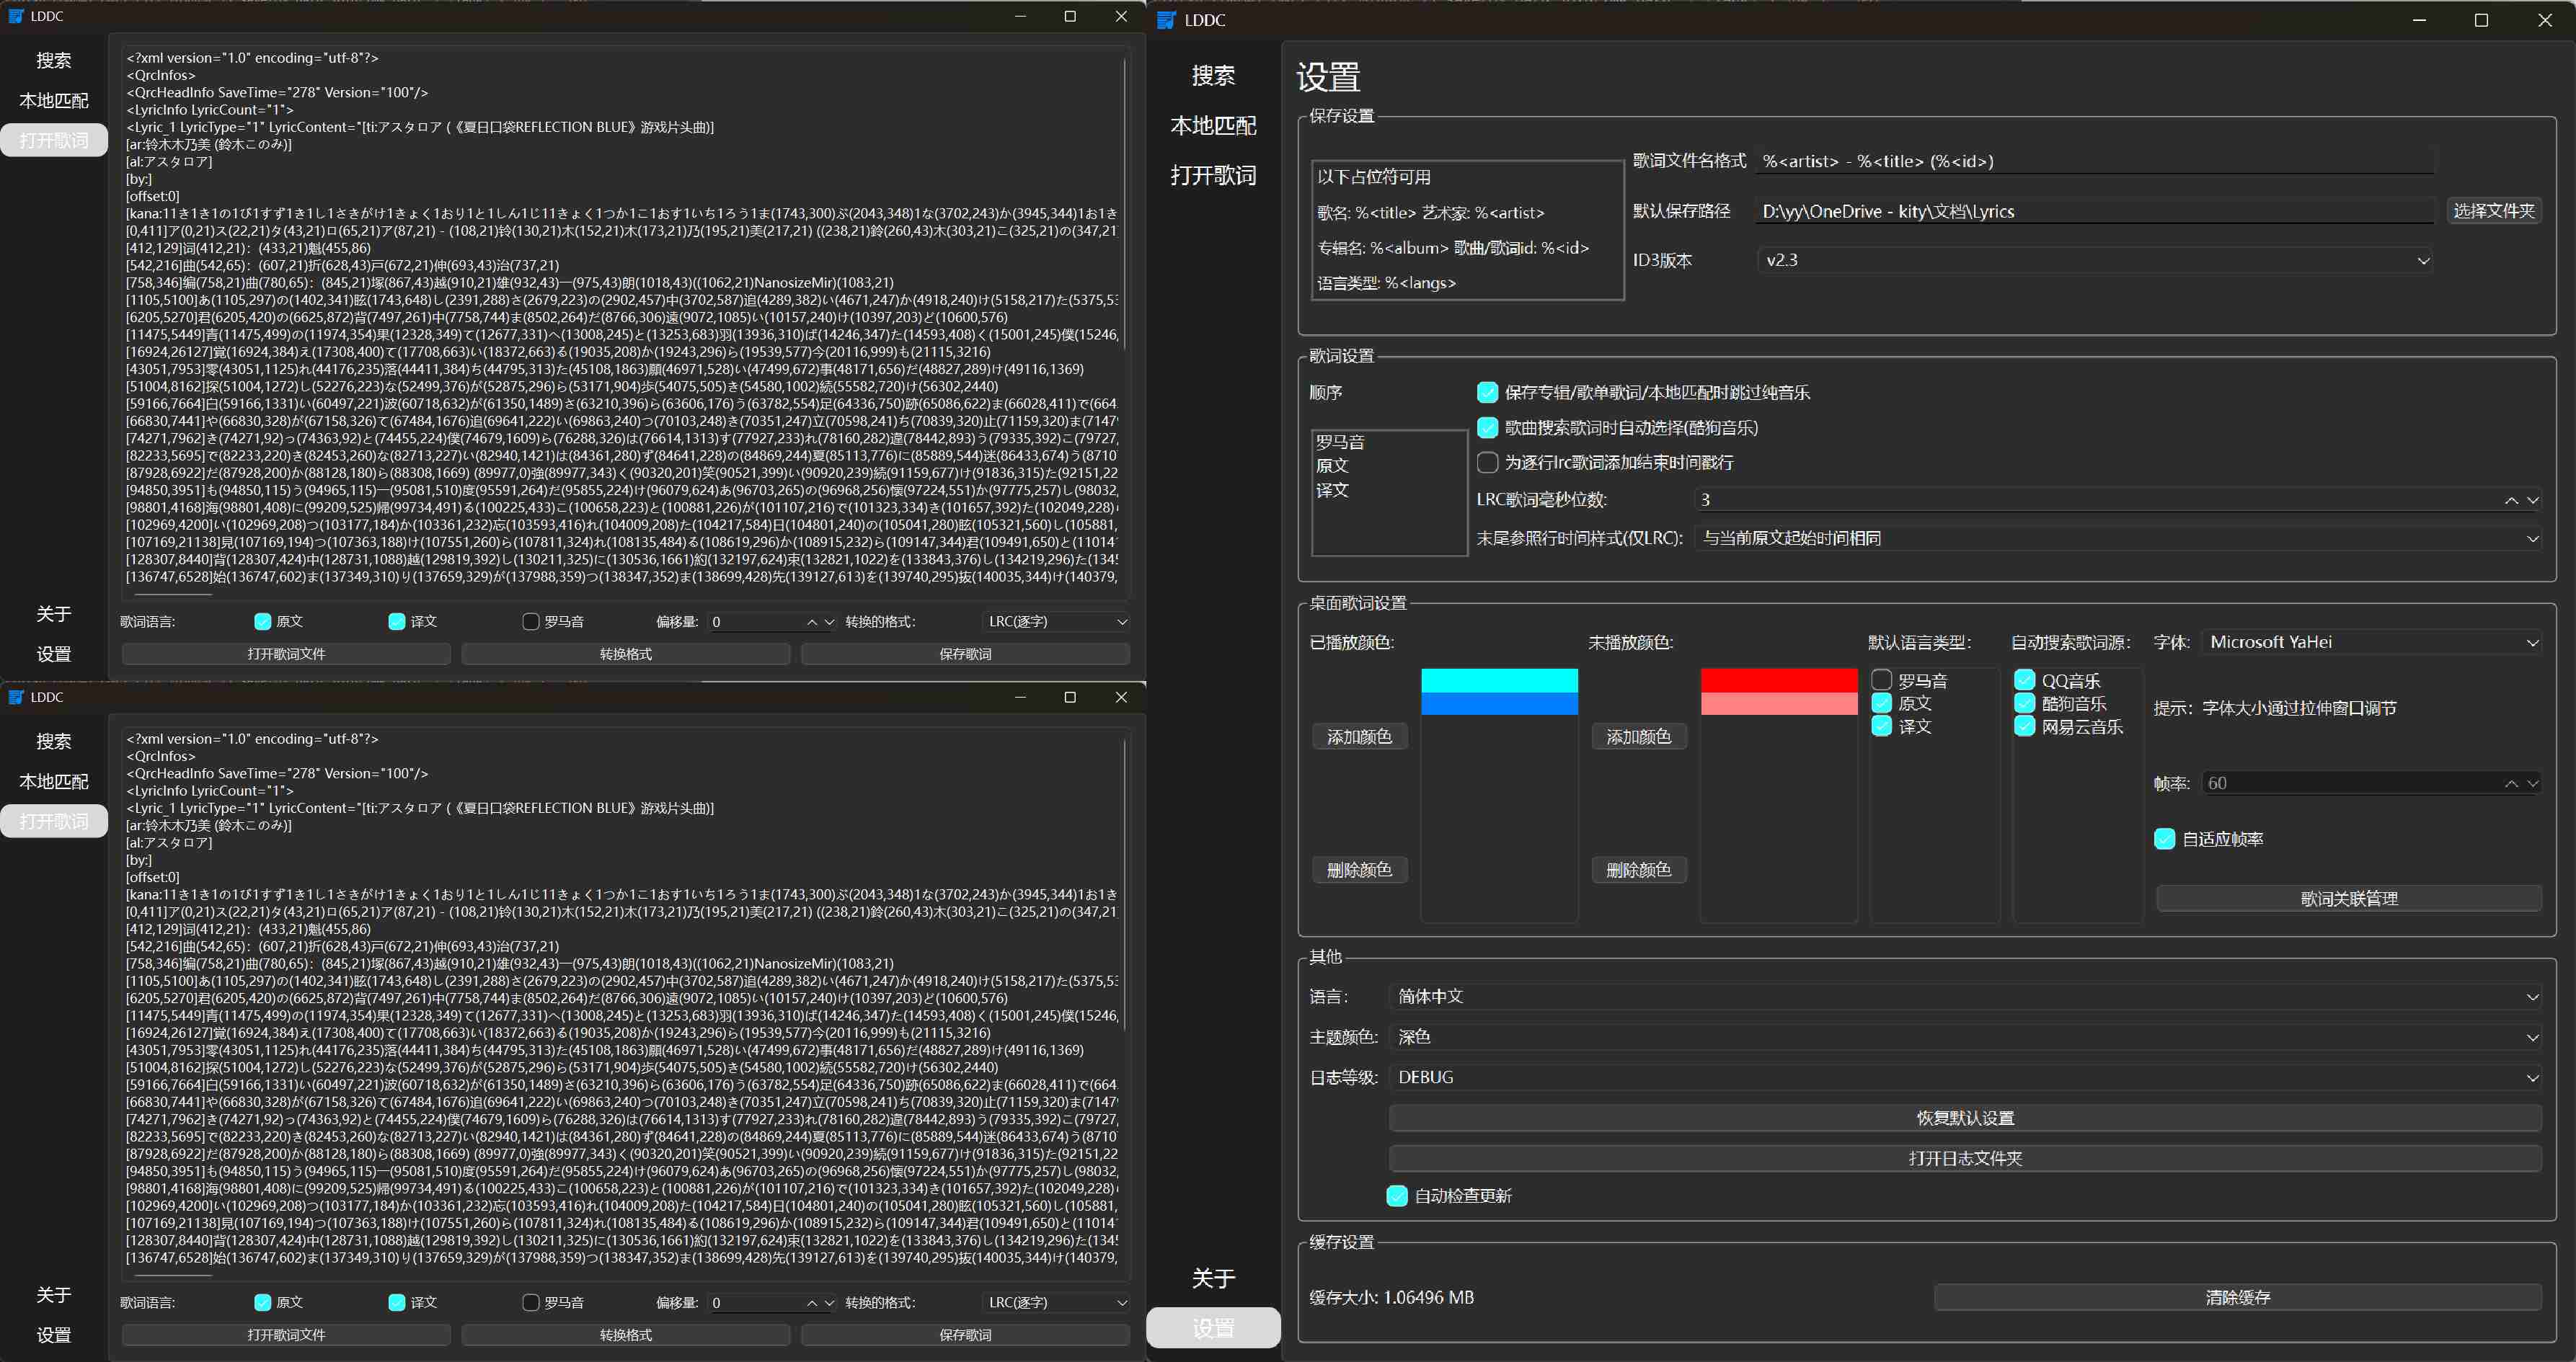Increase LRC歌词毫秒位数 with up arrow
Image resolution: width=2576 pixels, height=1362 pixels.
pos(2511,501)
